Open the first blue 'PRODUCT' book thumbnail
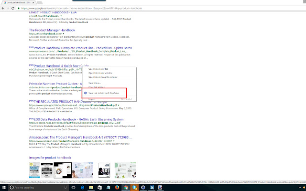The width and height of the screenshot is (306, 191). point(34,170)
